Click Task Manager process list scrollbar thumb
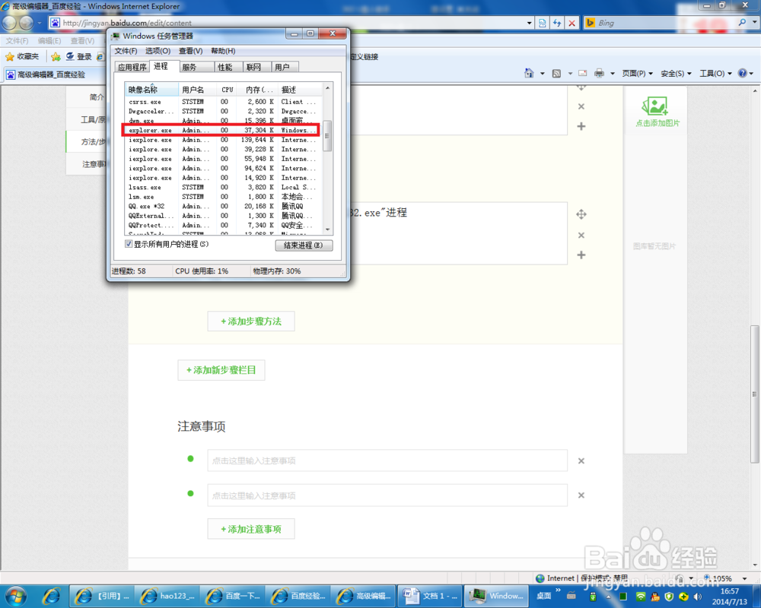This screenshot has height=608, width=761. click(x=327, y=136)
